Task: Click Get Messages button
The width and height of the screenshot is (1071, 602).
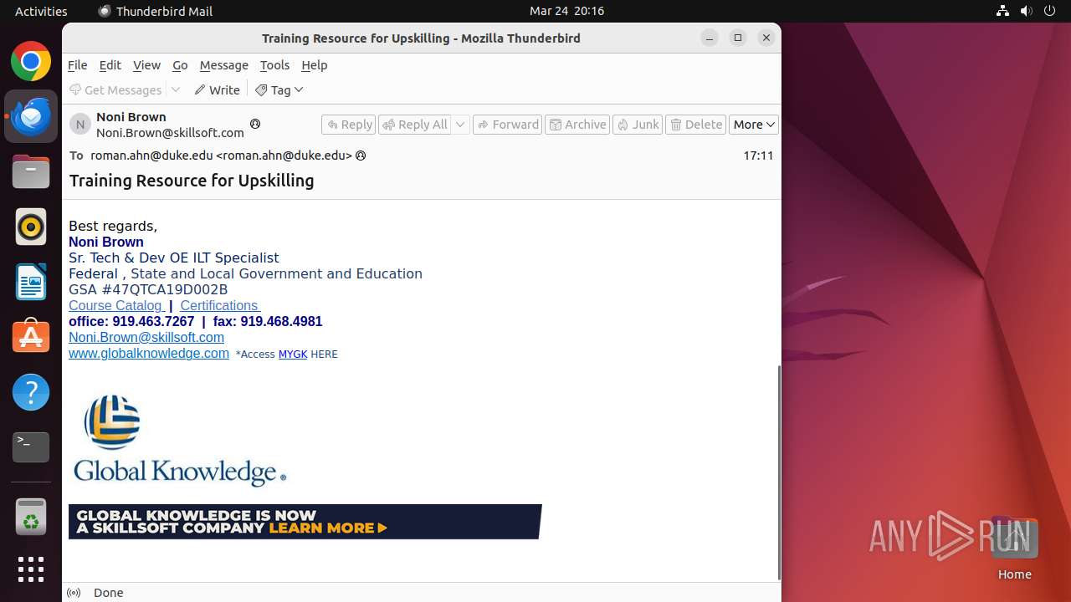Action: point(115,89)
